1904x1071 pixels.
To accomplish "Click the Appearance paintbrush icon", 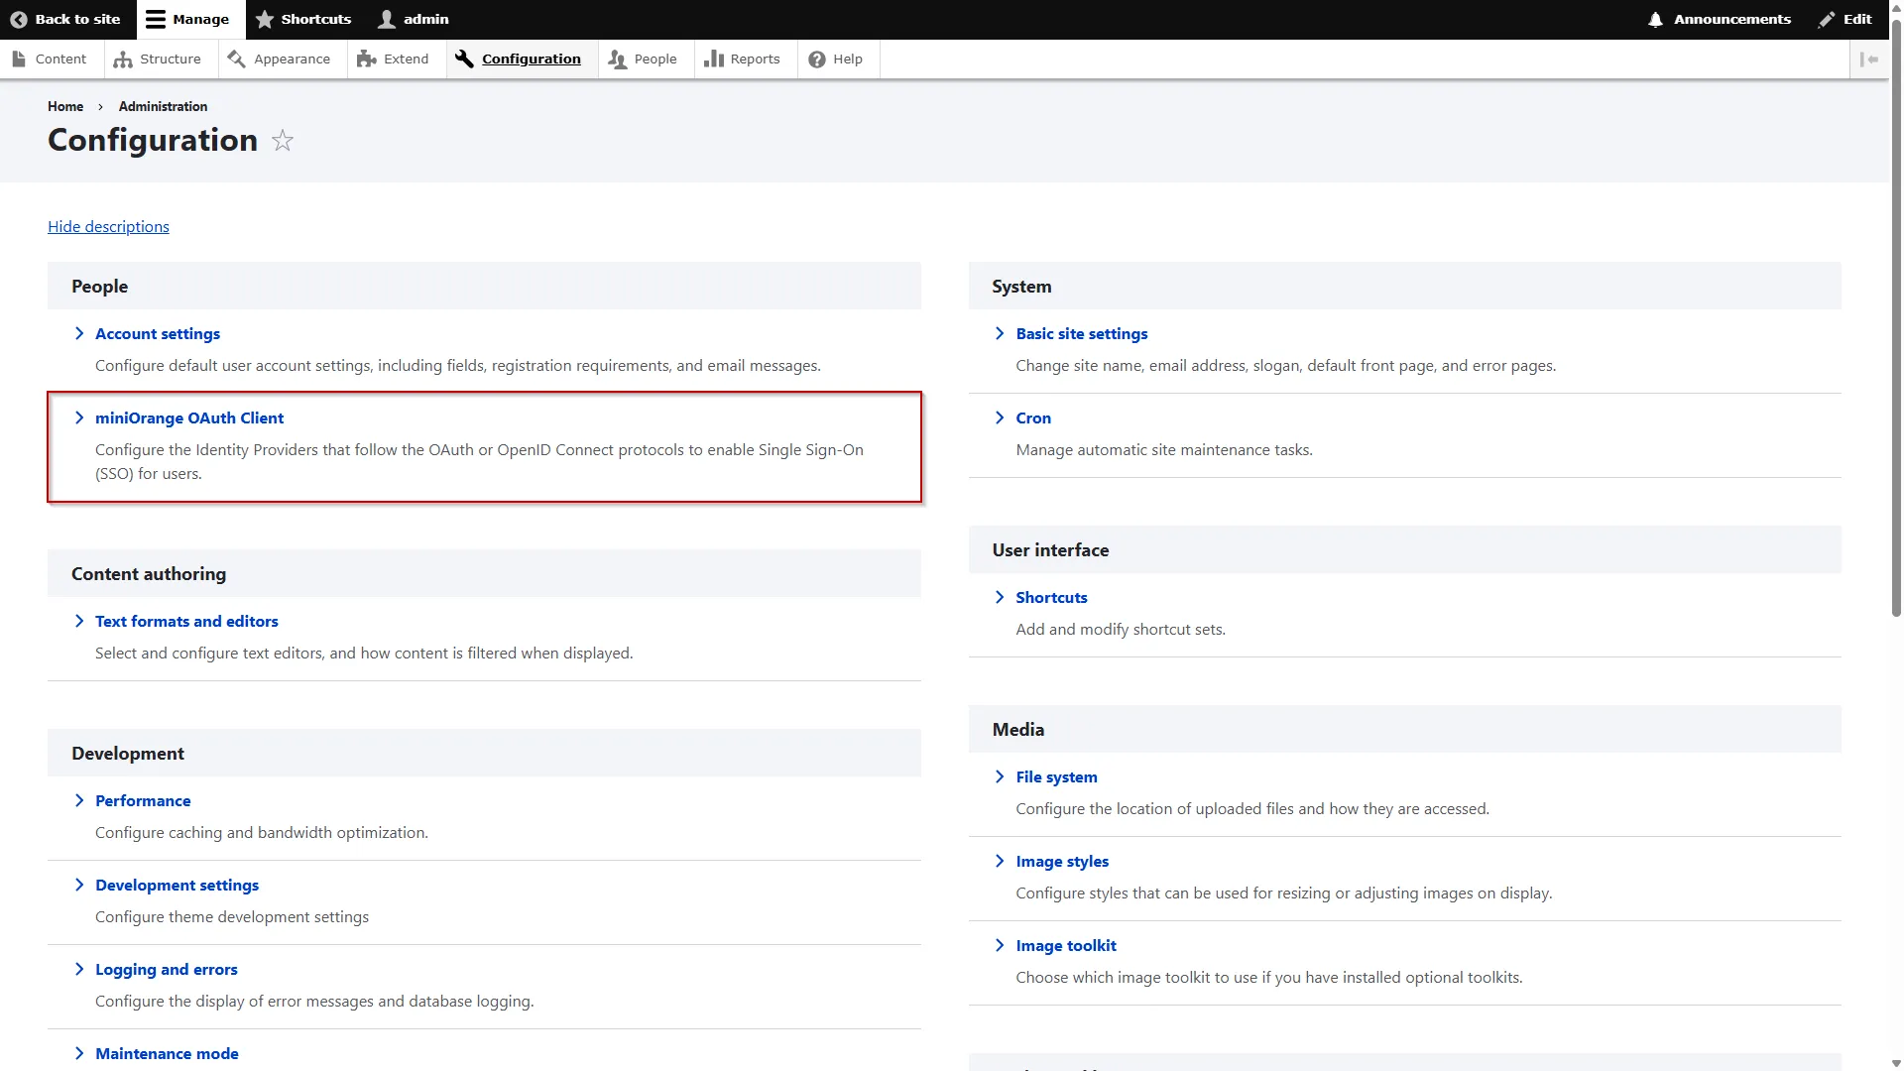I will (x=236, y=59).
